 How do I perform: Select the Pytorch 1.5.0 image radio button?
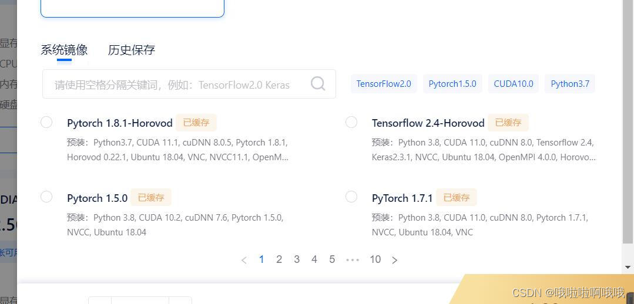pyautogui.click(x=46, y=197)
